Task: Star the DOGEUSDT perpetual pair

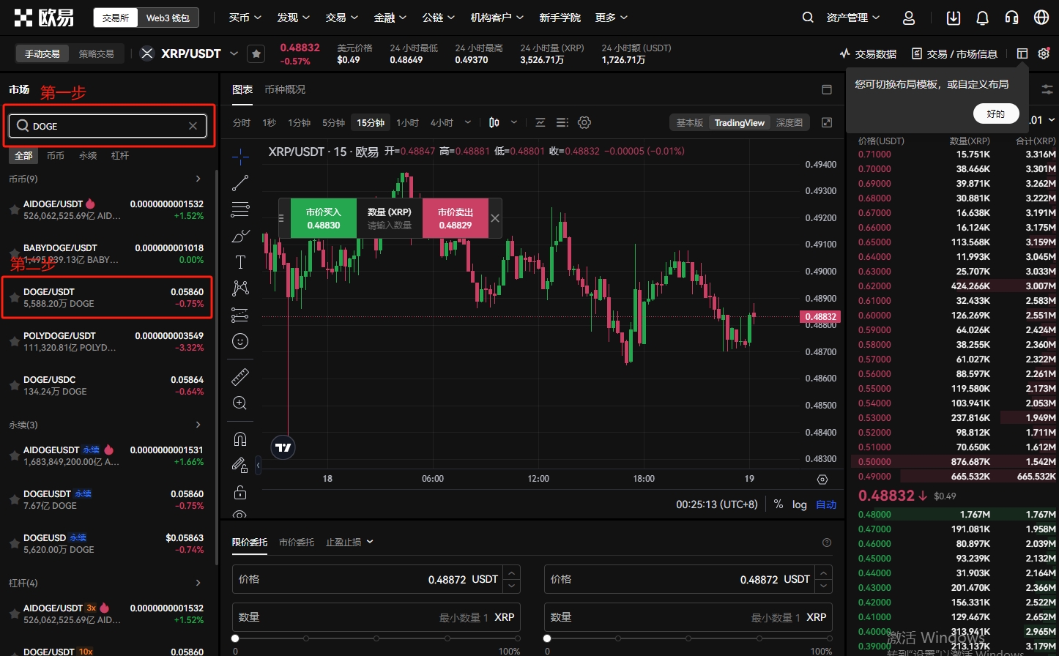Action: [14, 500]
